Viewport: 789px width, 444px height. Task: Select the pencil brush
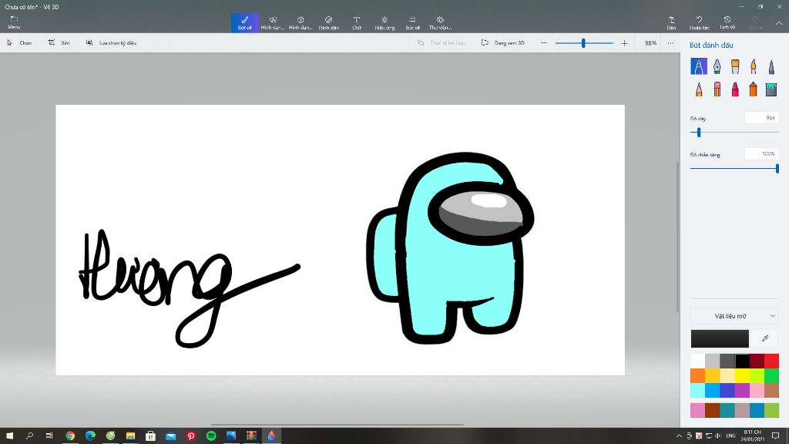[698, 89]
